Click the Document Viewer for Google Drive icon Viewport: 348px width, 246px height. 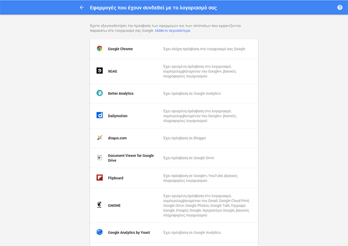(x=100, y=157)
